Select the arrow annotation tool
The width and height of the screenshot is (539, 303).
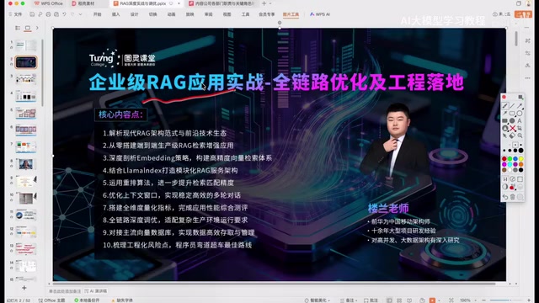pos(520,106)
